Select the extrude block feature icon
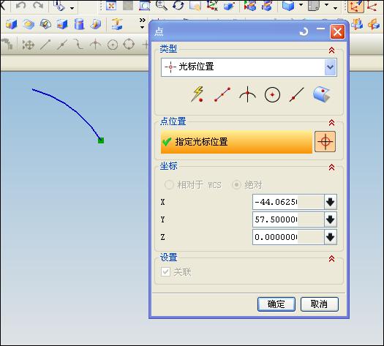384x346 pixels. tap(12, 24)
